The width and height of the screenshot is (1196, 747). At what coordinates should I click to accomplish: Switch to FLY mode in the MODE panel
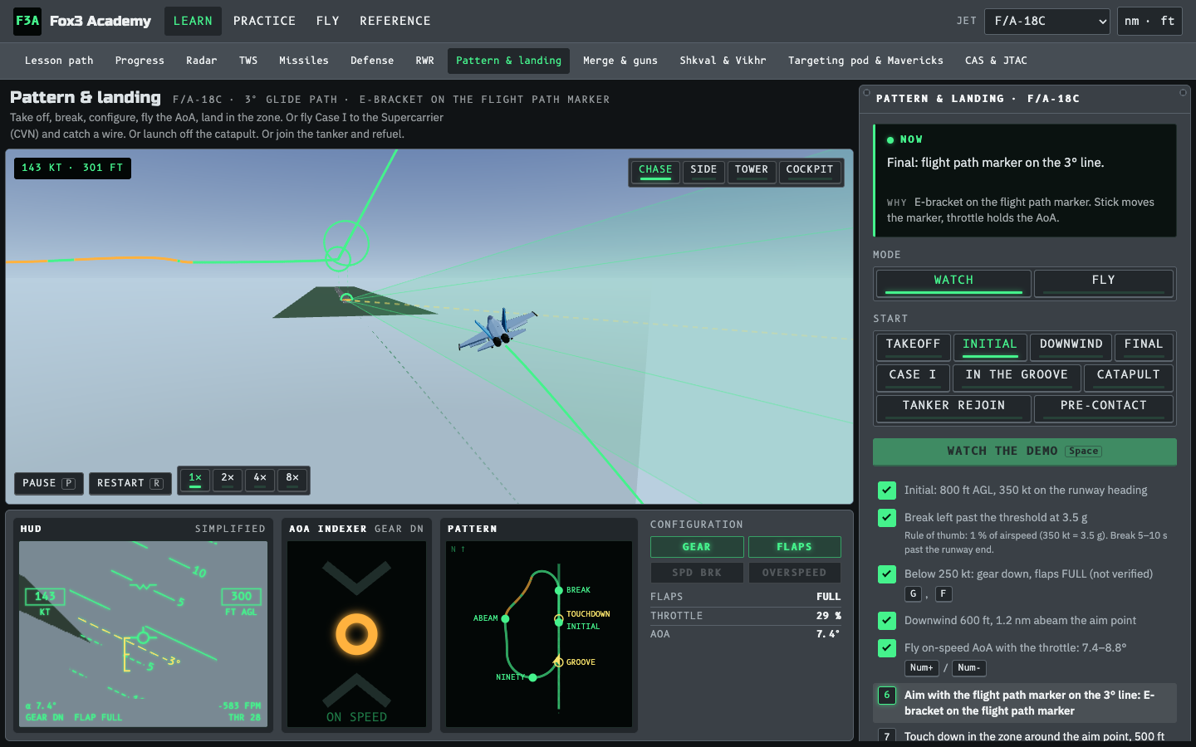point(1104,283)
